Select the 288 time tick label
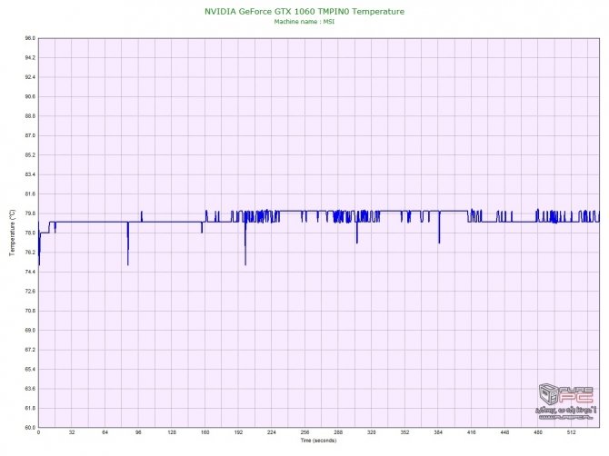 [x=338, y=432]
